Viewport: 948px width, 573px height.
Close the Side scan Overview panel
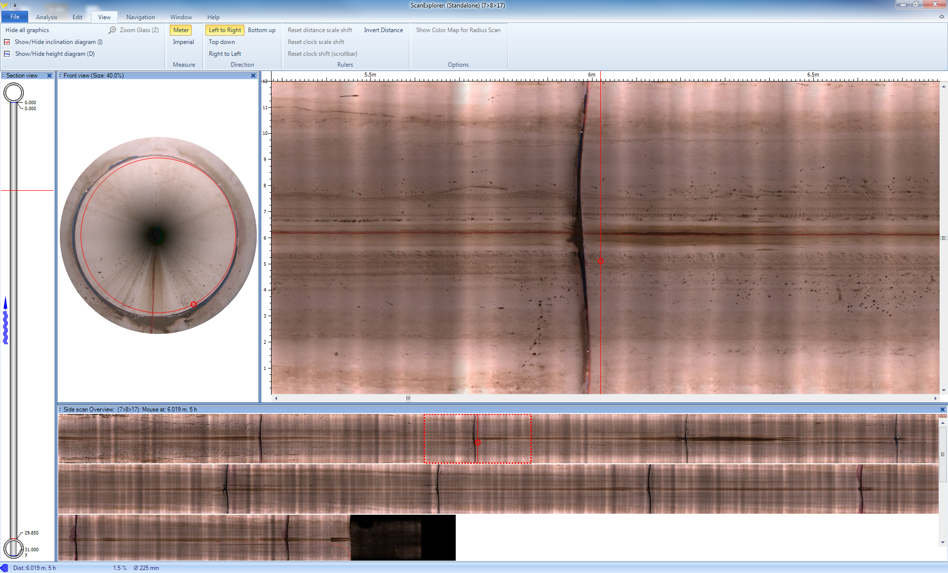pos(942,409)
